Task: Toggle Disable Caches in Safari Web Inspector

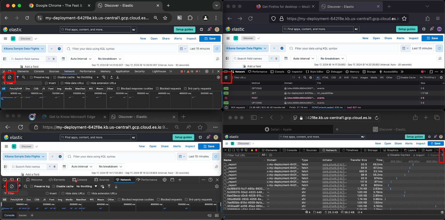Action: tap(388, 155)
